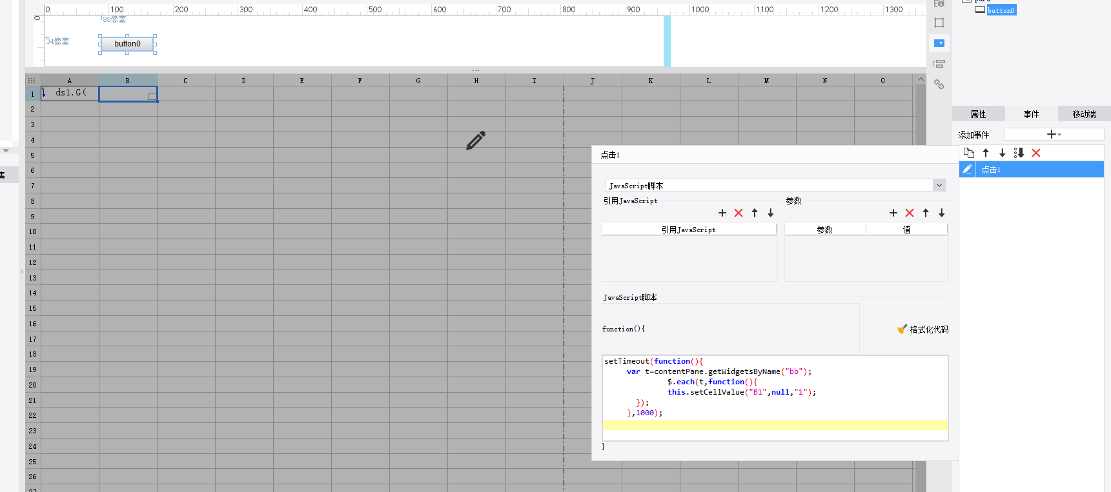Viewport: 1111px width, 492px height.
Task: Edit the 点击1 event with pencil icon
Action: (967, 169)
